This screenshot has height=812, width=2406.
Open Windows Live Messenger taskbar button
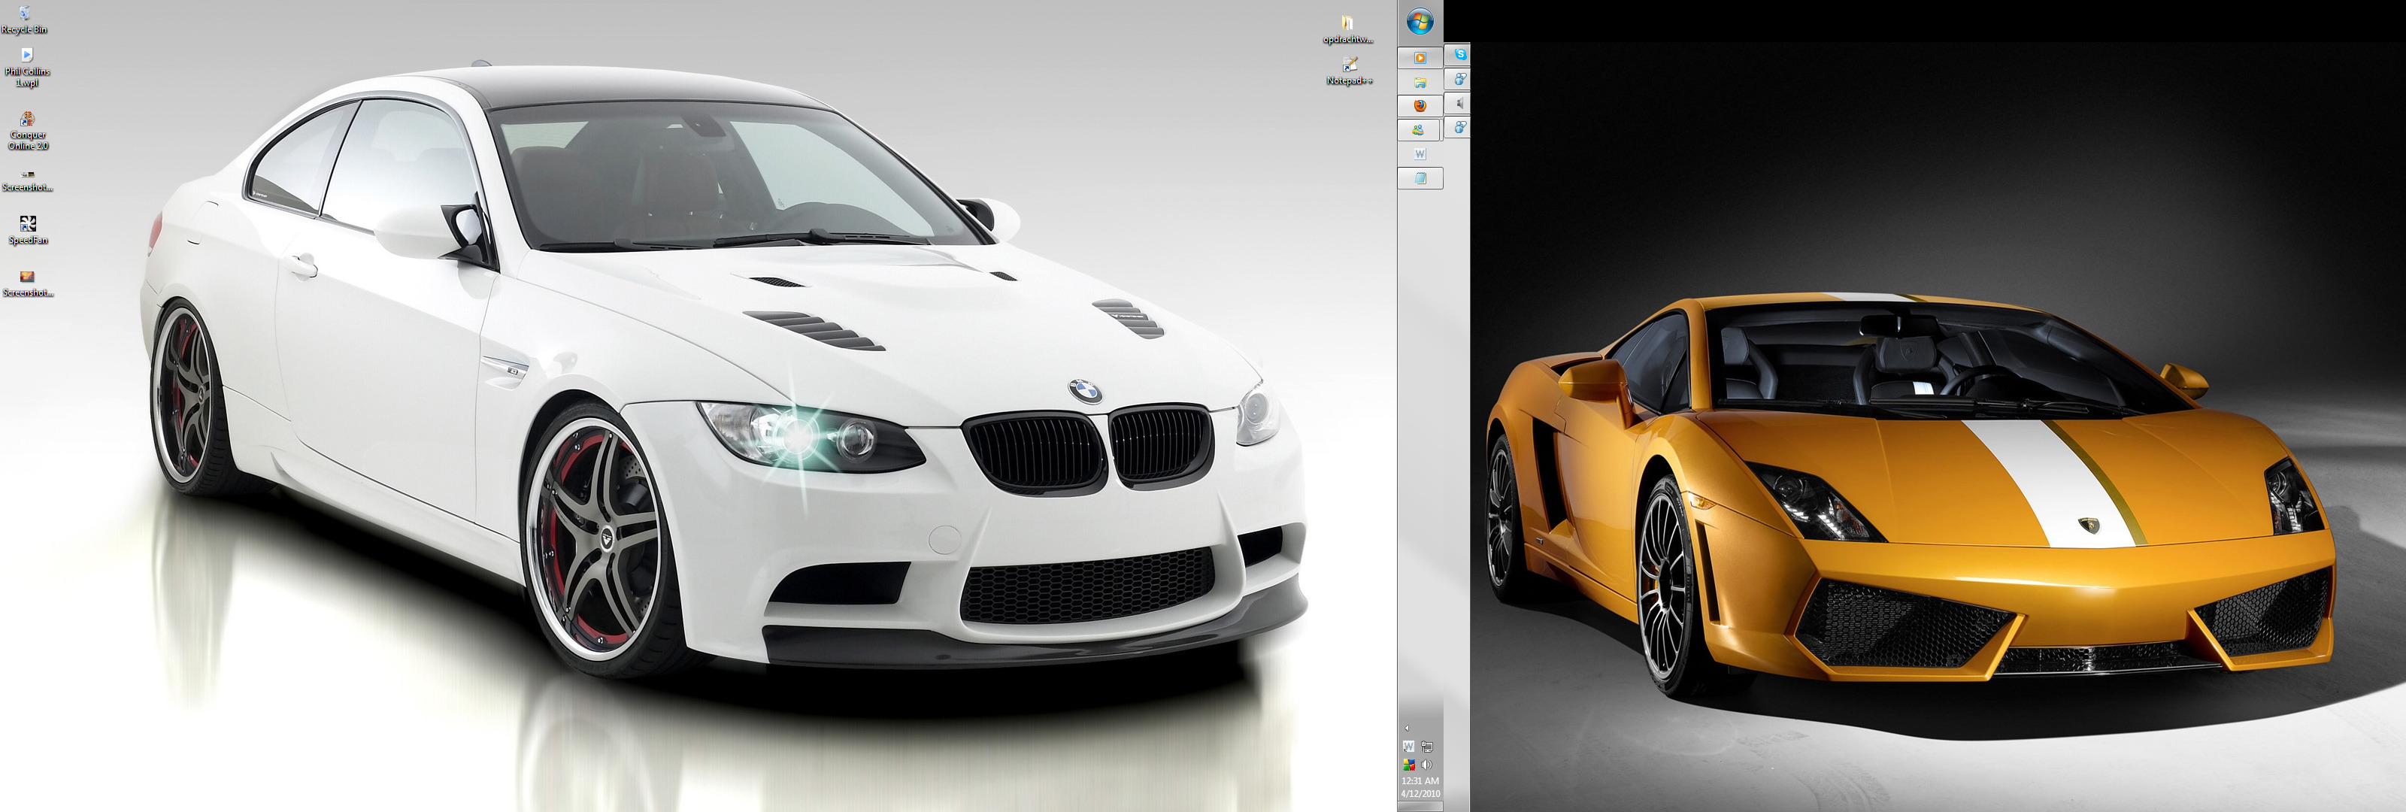[1420, 130]
